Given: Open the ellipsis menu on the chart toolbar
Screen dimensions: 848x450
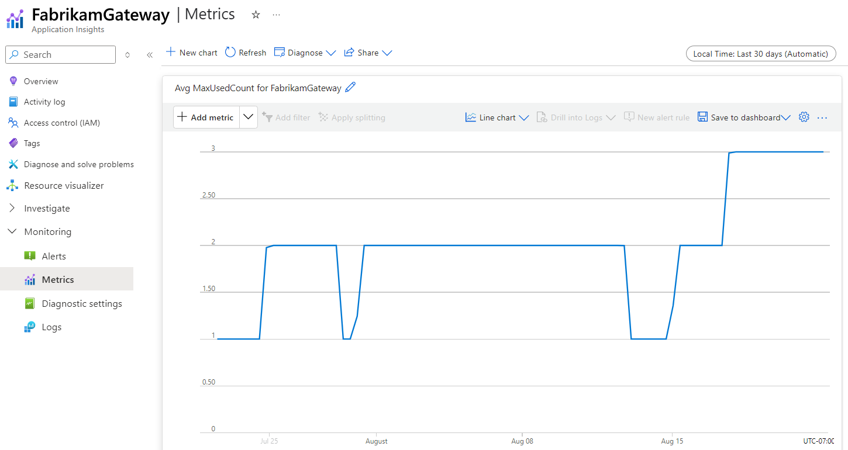Looking at the screenshot, I should click(822, 117).
